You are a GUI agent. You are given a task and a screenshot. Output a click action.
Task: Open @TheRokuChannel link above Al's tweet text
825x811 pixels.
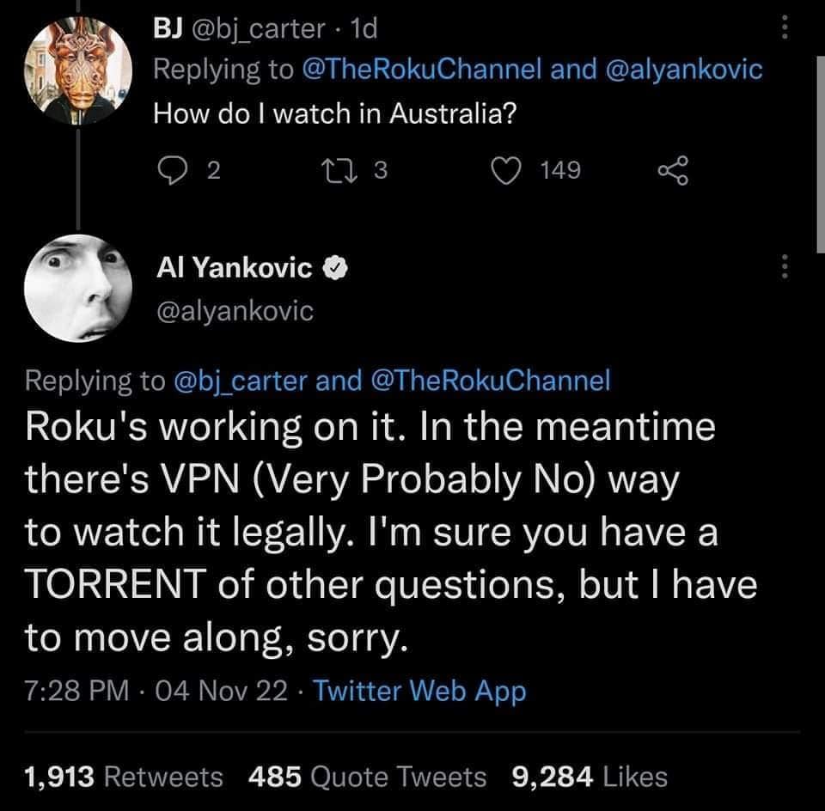click(489, 381)
